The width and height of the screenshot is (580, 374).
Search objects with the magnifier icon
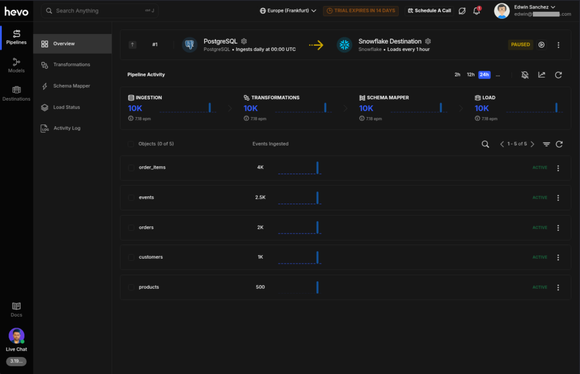[x=485, y=144]
